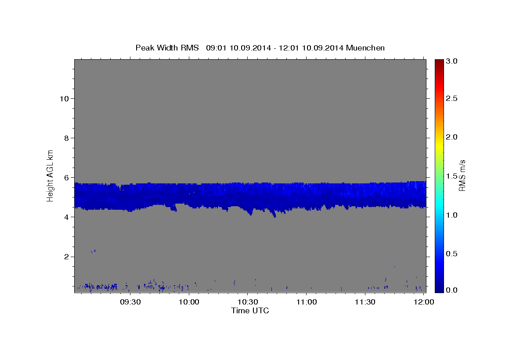Click the dark red top of the colorbar
The image size is (527, 351).
pyautogui.click(x=439, y=63)
